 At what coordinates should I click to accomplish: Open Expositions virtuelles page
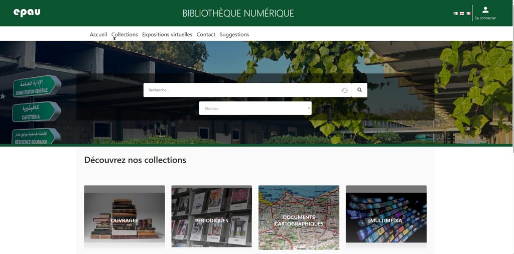[167, 35]
